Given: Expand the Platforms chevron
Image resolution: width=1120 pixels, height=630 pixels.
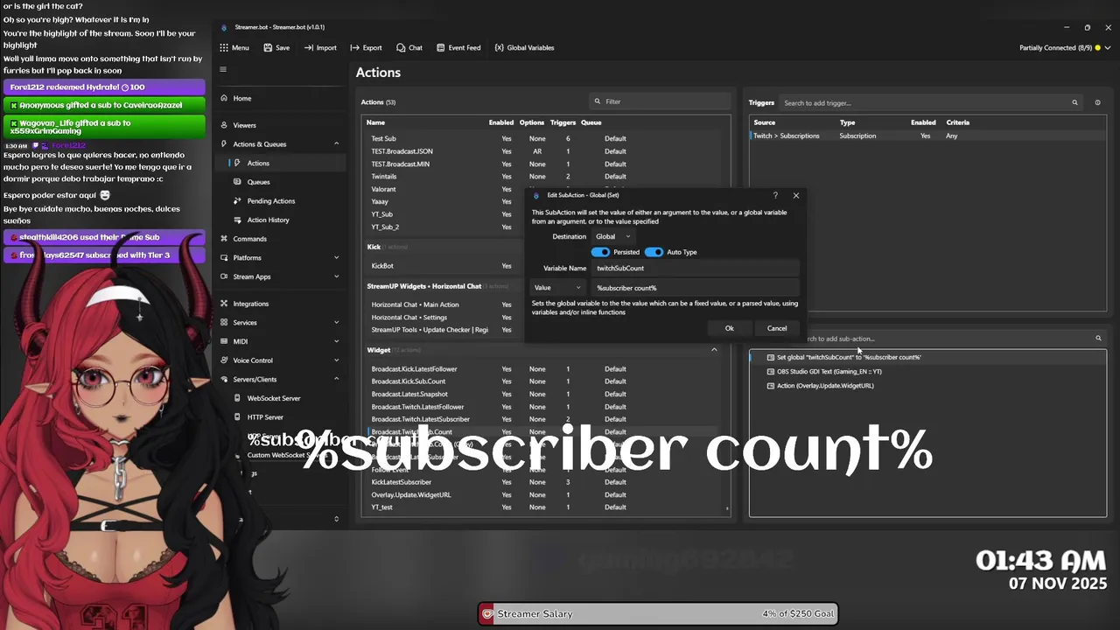Looking at the screenshot, I should pos(336,258).
